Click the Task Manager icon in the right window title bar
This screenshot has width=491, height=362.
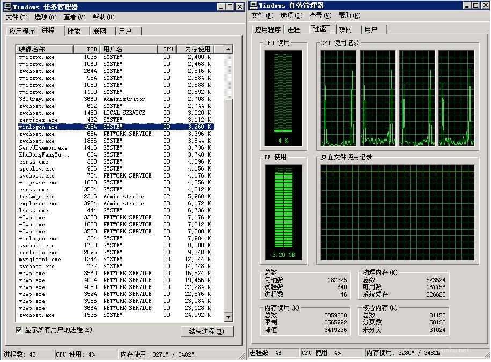(x=254, y=5)
